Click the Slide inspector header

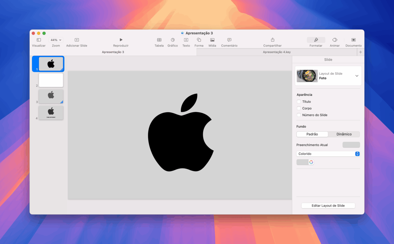[328, 60]
